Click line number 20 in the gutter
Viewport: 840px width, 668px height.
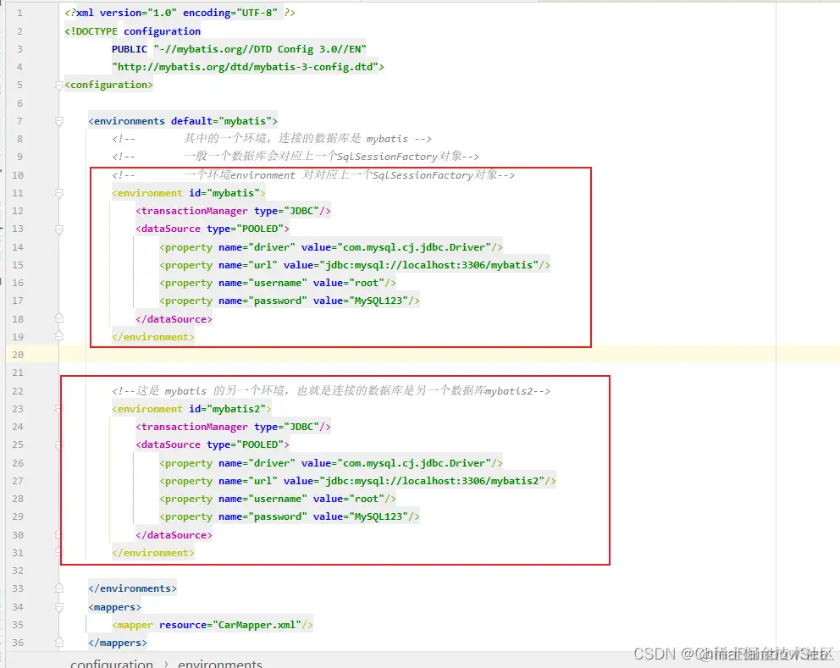coord(18,355)
